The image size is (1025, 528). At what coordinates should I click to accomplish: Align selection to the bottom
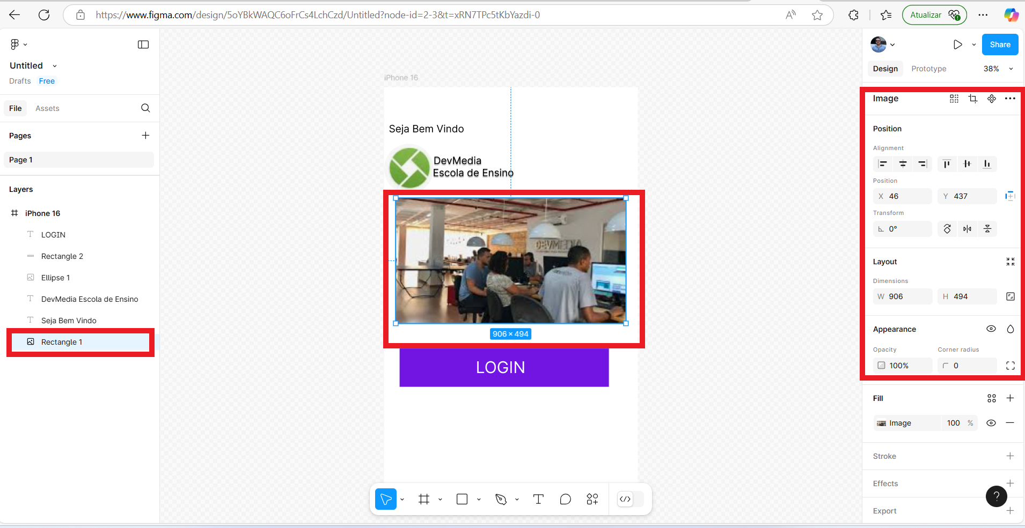coord(987,164)
